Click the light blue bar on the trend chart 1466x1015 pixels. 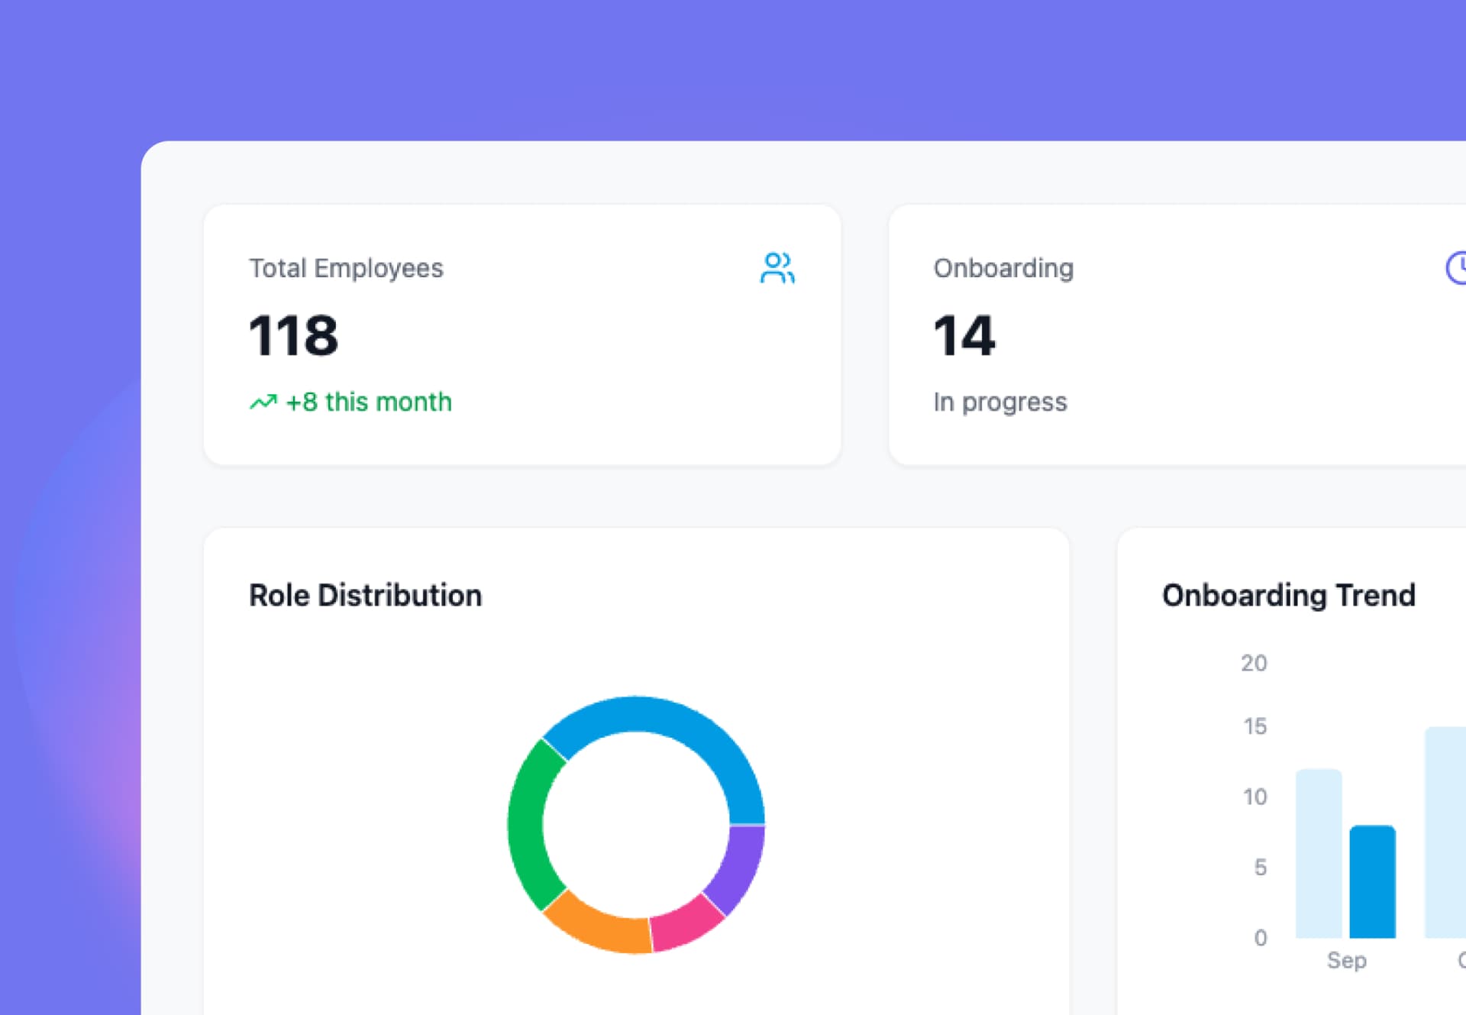1318,852
